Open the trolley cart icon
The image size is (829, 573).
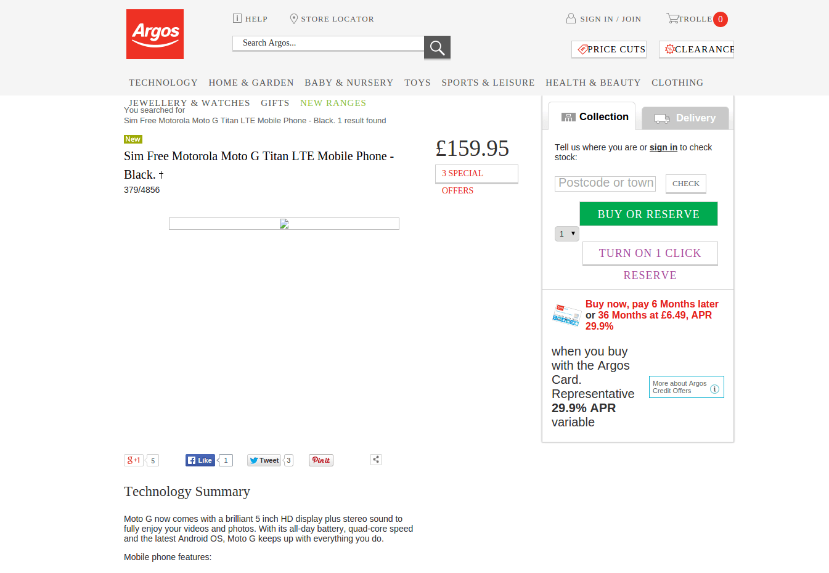(672, 18)
